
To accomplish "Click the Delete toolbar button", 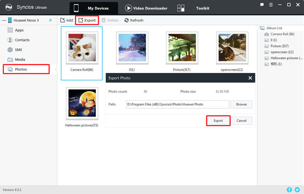I will 110,20.
